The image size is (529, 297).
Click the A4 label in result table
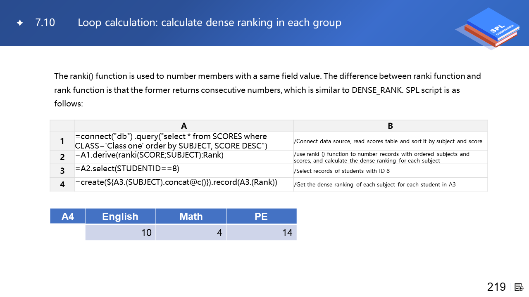click(68, 216)
